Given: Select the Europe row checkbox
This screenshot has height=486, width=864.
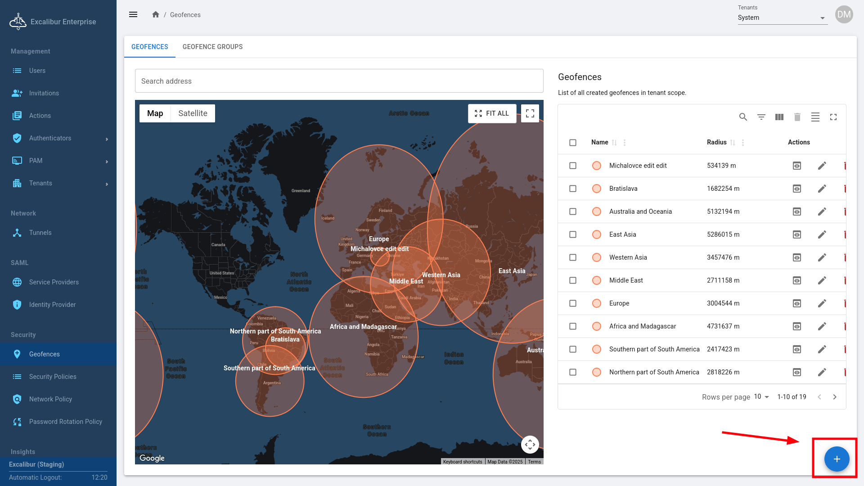Looking at the screenshot, I should (573, 303).
